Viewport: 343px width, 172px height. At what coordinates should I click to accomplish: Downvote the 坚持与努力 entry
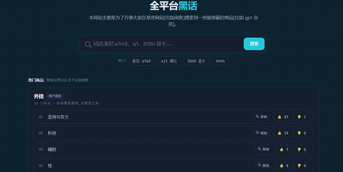point(301,117)
